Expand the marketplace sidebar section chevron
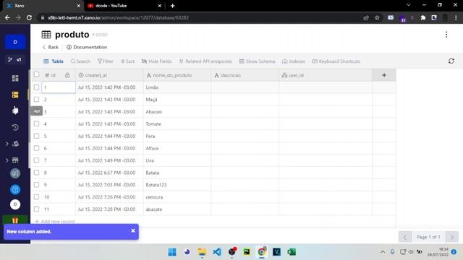The height and width of the screenshot is (260, 463). [x=7, y=160]
